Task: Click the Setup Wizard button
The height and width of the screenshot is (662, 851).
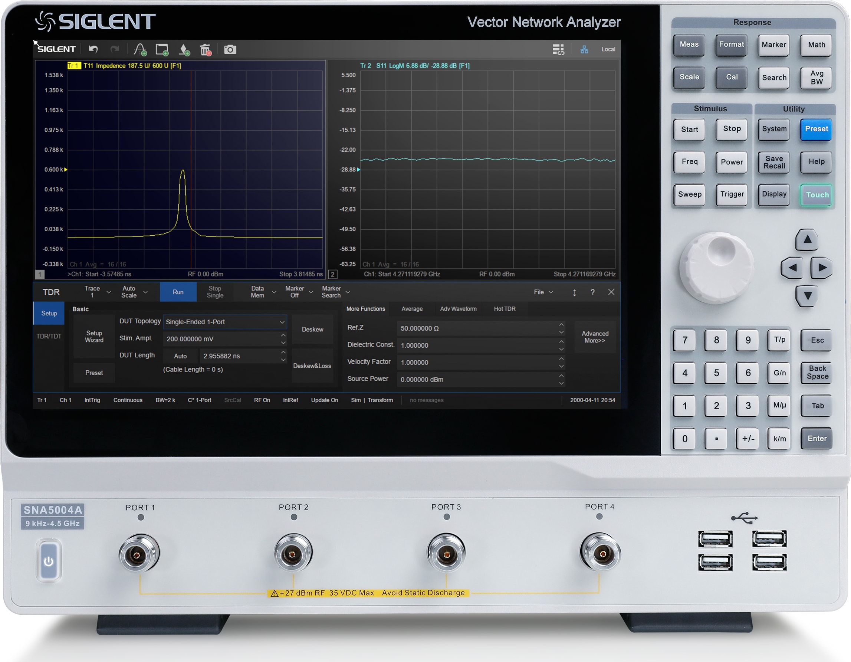Action: 94,337
